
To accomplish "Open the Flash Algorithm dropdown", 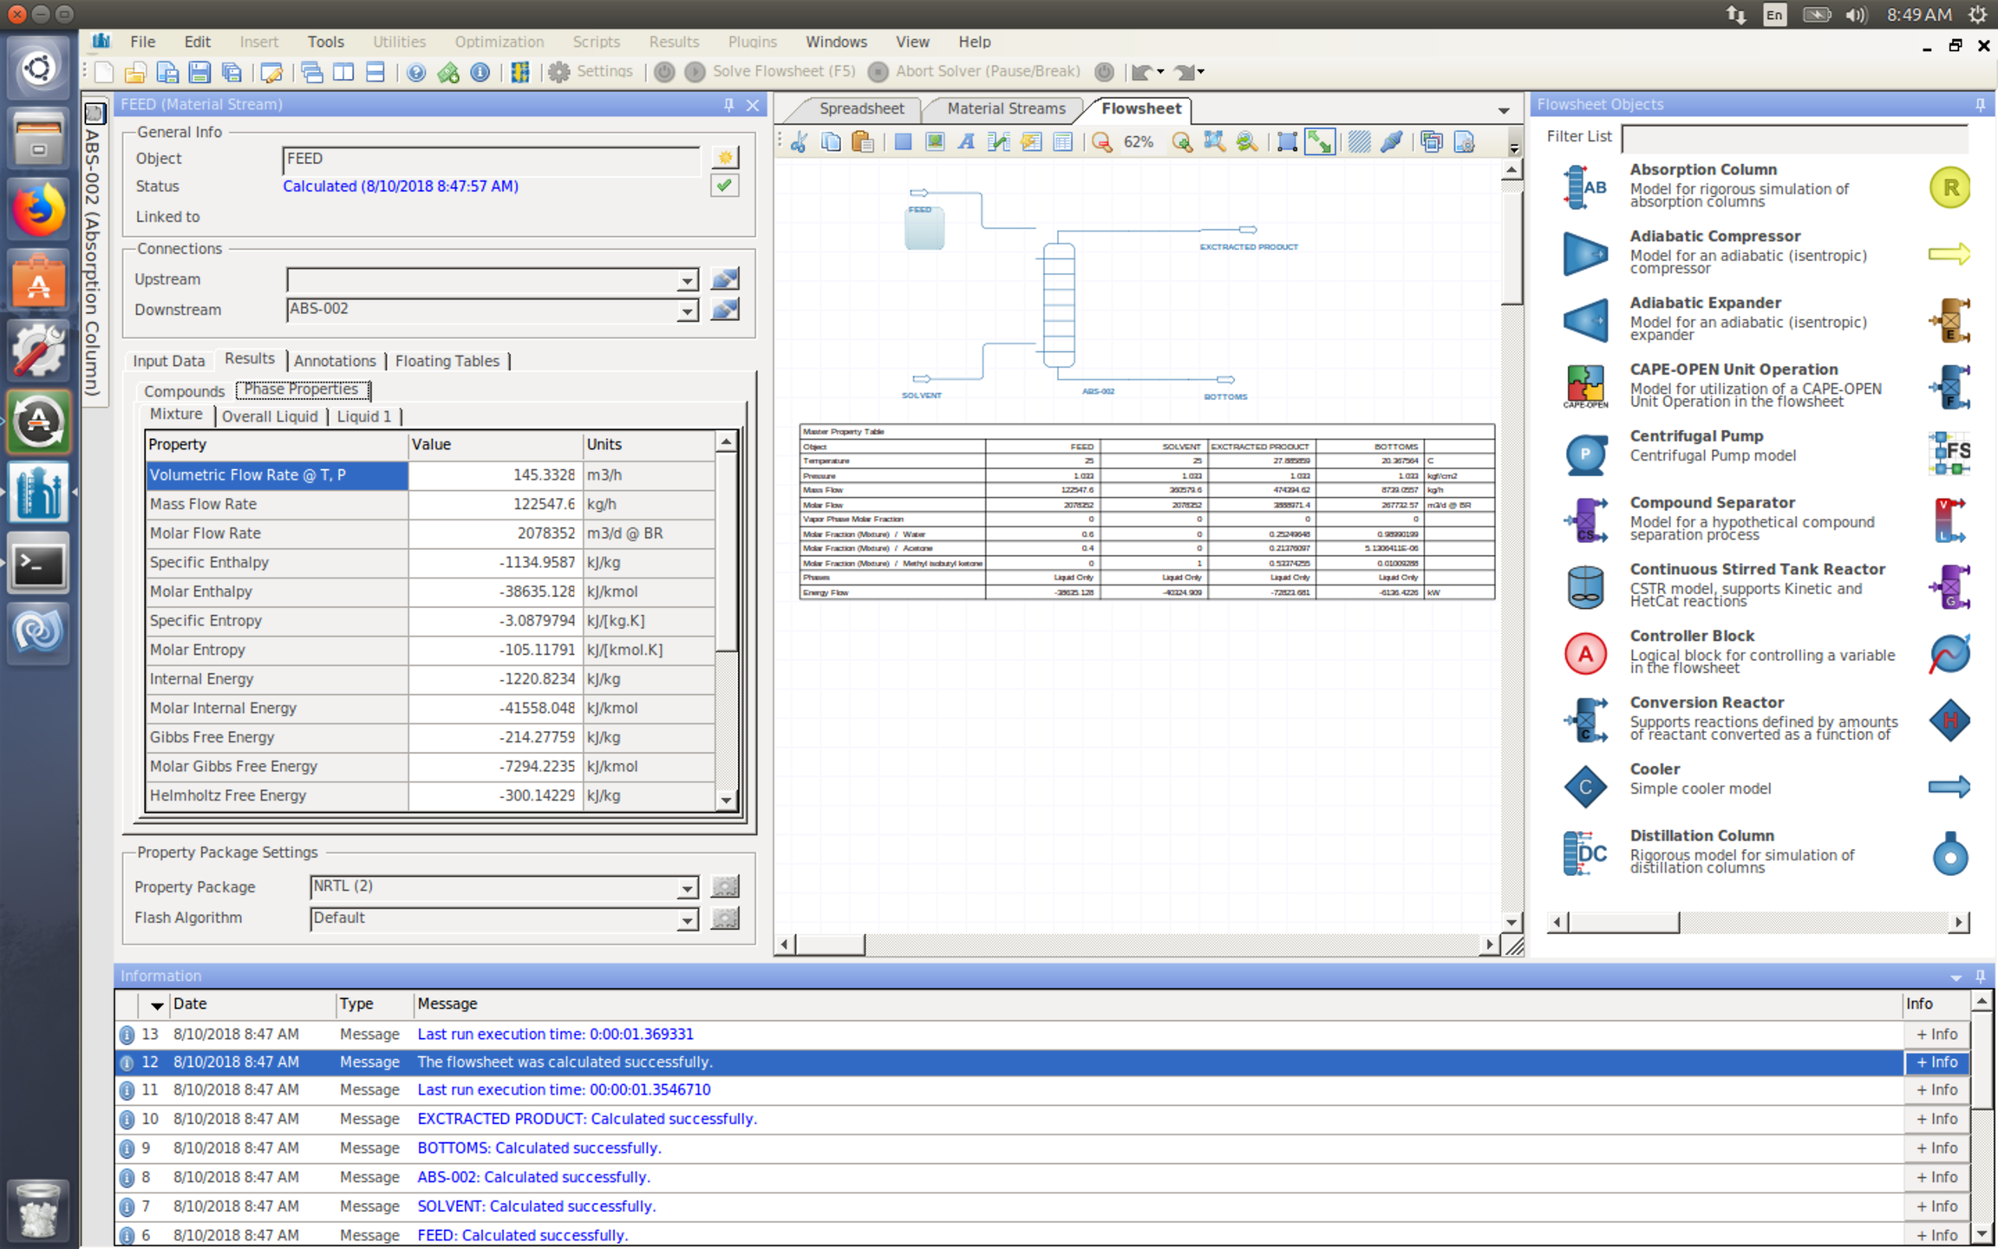I will point(687,919).
